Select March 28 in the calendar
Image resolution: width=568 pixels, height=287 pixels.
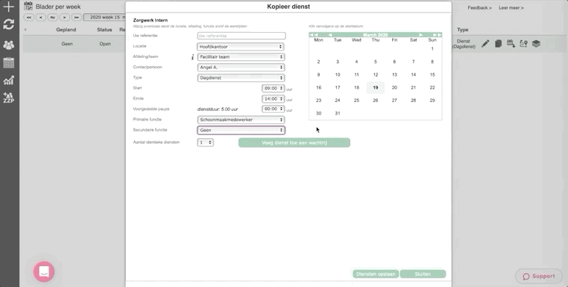point(413,100)
